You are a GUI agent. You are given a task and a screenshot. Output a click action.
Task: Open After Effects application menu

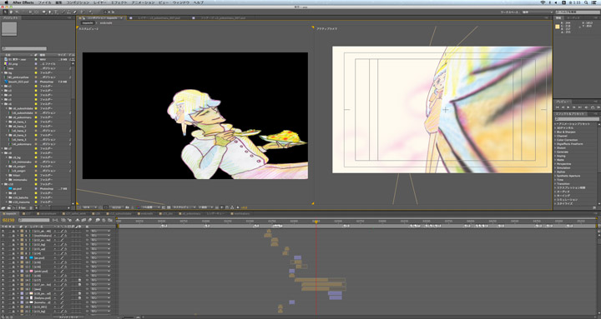click(23, 2)
